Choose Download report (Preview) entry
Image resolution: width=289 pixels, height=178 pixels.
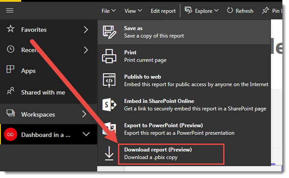click(184, 153)
